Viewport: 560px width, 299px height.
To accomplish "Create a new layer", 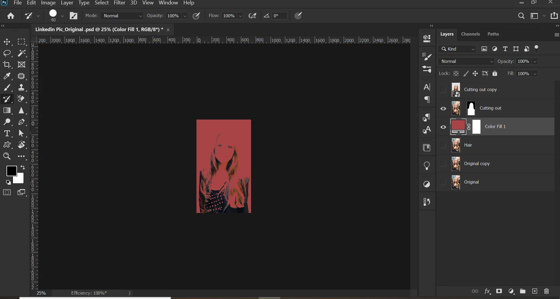I will [x=535, y=291].
